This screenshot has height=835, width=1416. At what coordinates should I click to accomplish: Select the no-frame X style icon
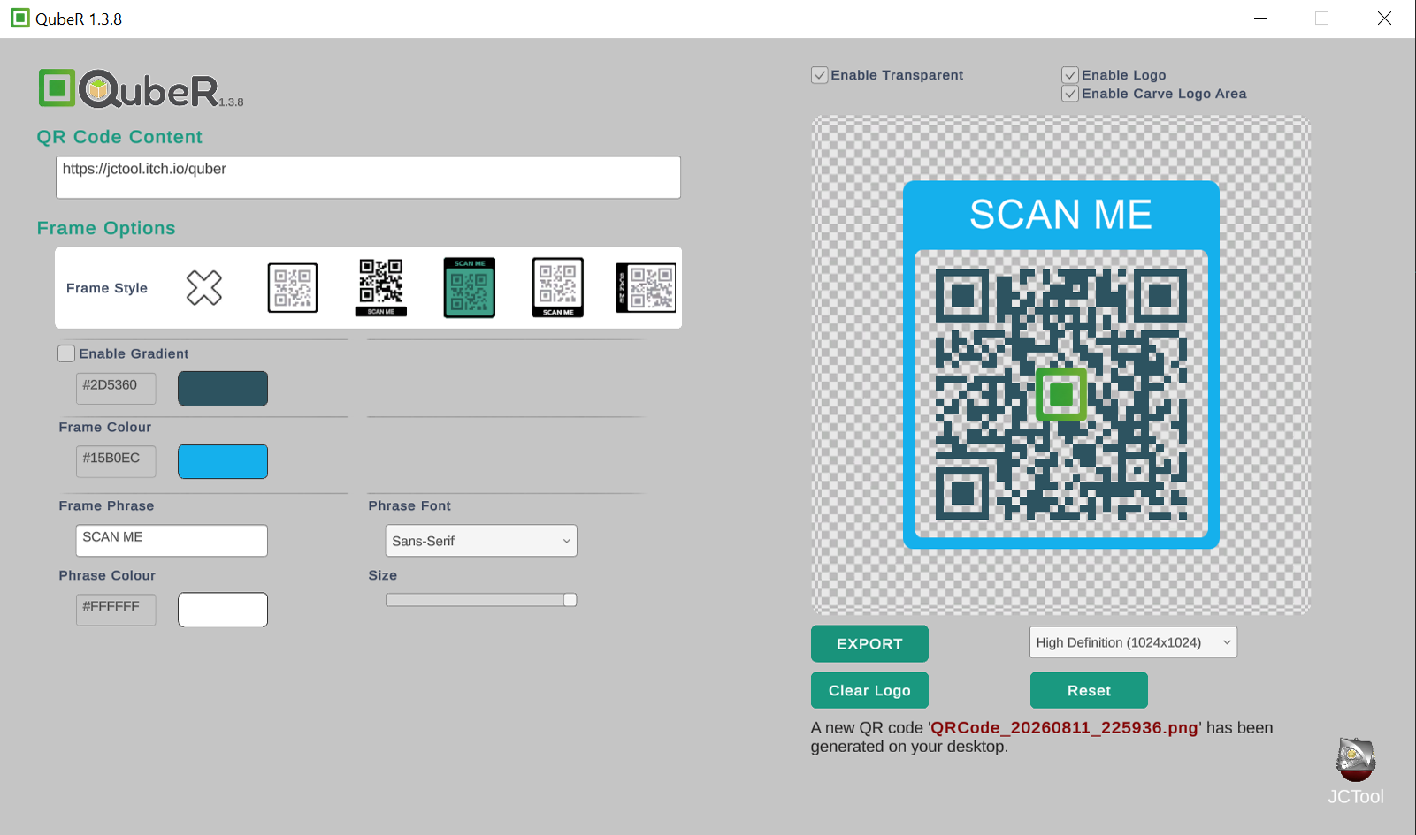[204, 288]
